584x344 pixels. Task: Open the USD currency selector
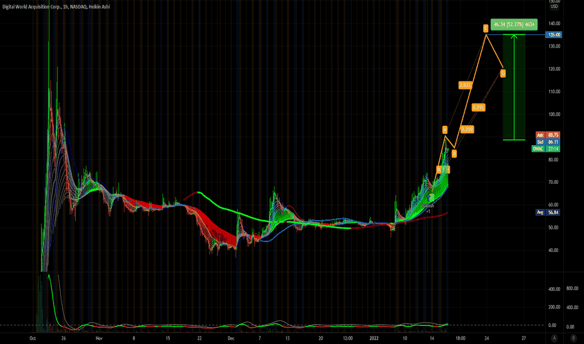click(554, 7)
